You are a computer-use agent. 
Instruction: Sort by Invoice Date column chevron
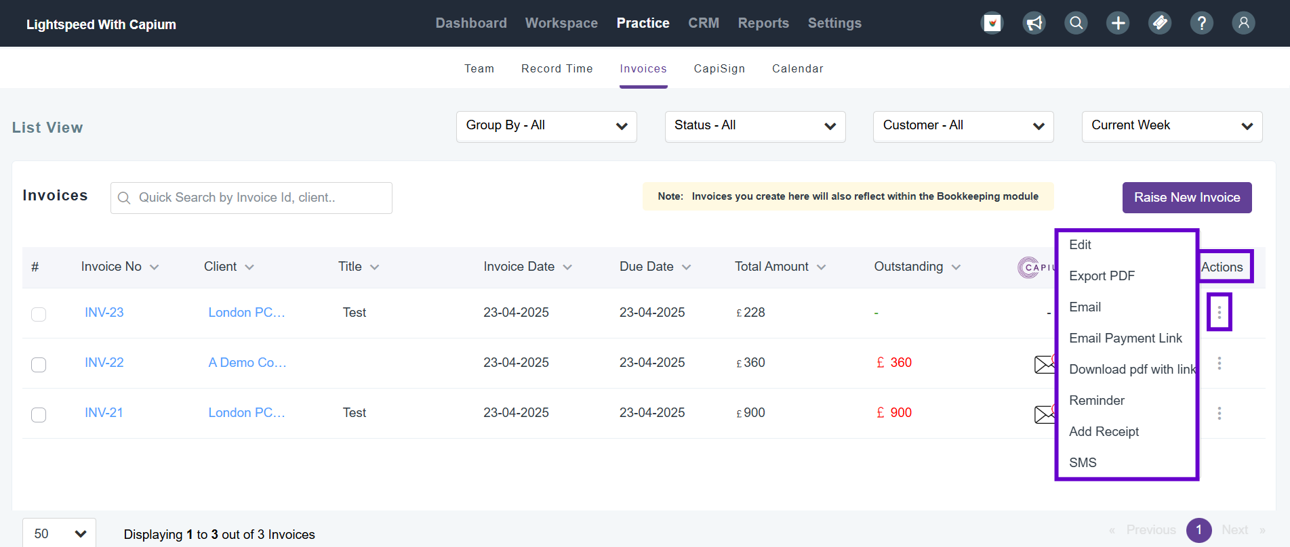click(567, 267)
